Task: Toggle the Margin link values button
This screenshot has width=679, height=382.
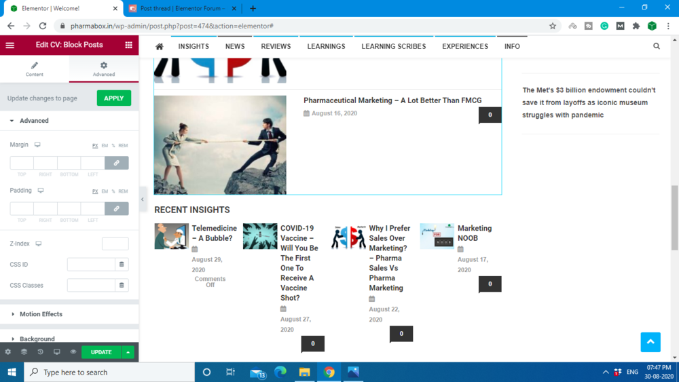Action: pyautogui.click(x=117, y=163)
